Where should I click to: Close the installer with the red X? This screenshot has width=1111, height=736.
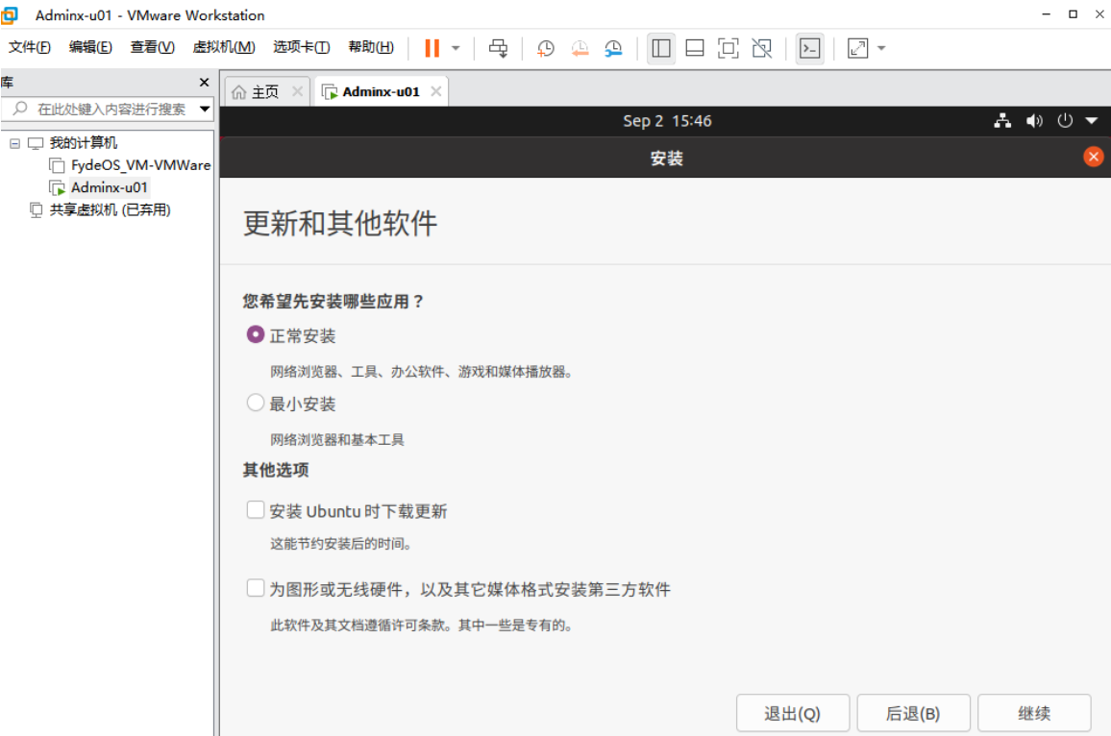1094,157
